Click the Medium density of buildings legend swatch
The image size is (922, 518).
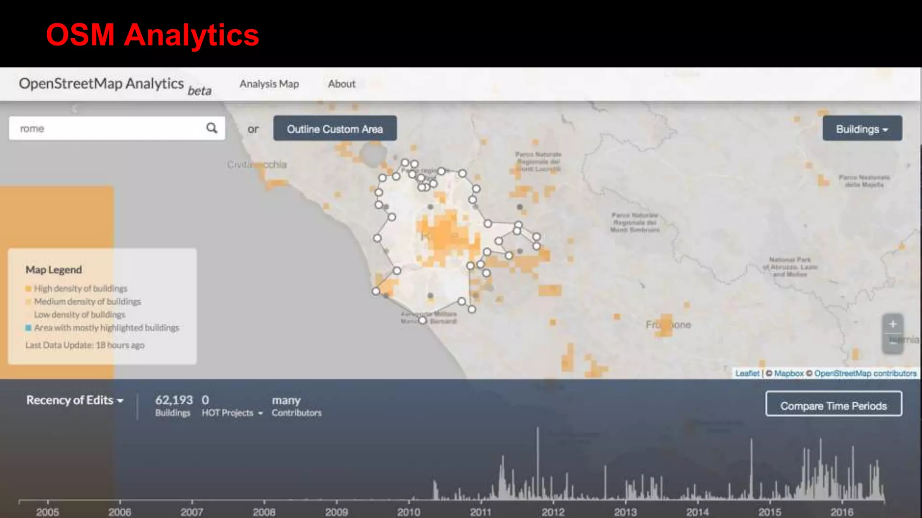point(28,302)
